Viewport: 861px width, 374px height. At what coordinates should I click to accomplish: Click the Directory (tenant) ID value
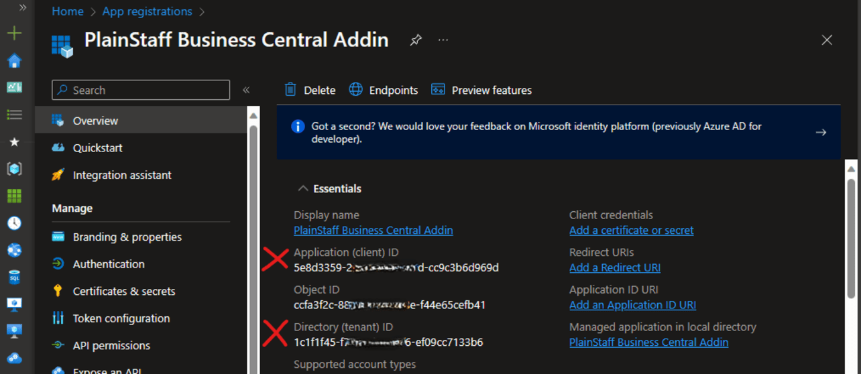(388, 342)
